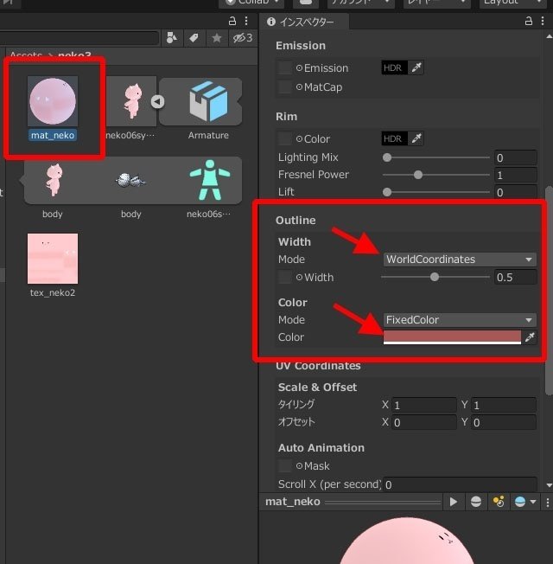This screenshot has height=564, width=553.
Task: Select the pink body mesh asset
Action: tap(53, 190)
